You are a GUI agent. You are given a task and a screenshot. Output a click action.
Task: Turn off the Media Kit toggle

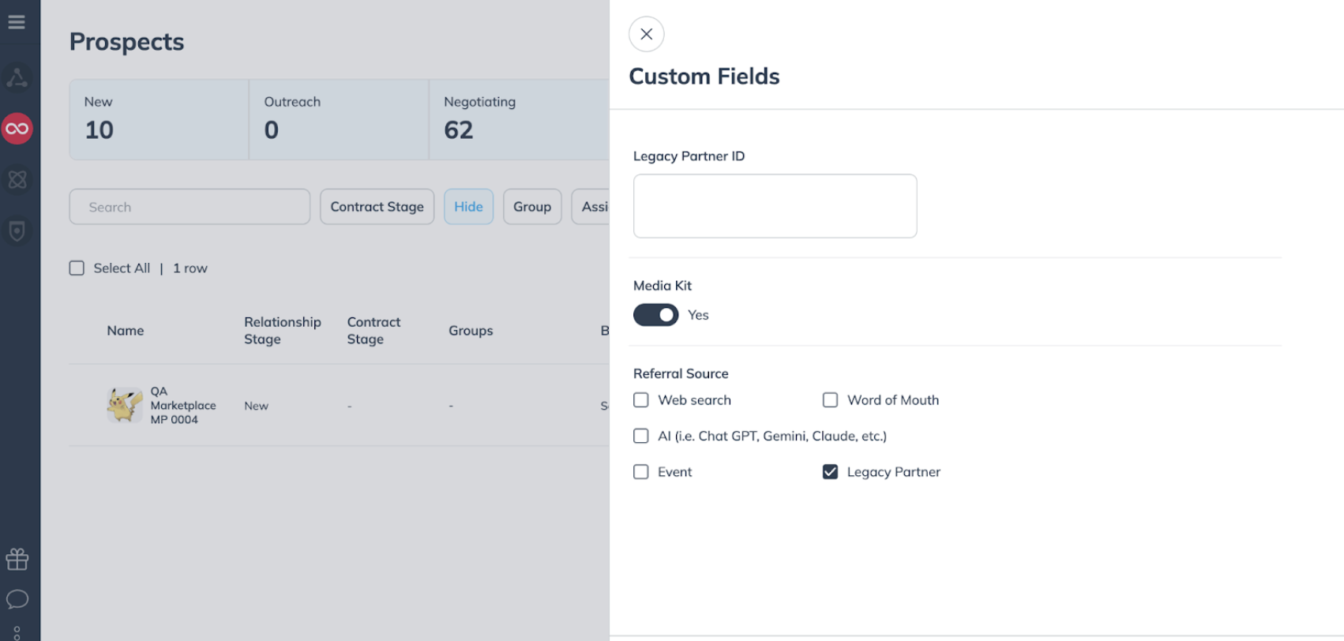655,315
